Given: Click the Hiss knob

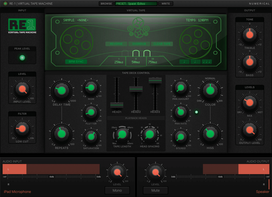Looking at the screenshot, I should 210,134.
